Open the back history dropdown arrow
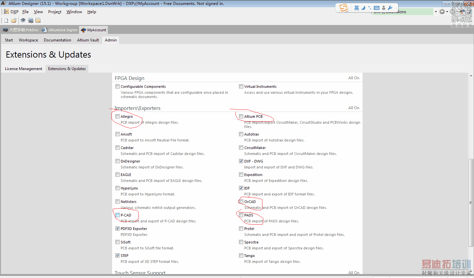This screenshot has width=474, height=278. (447, 12)
